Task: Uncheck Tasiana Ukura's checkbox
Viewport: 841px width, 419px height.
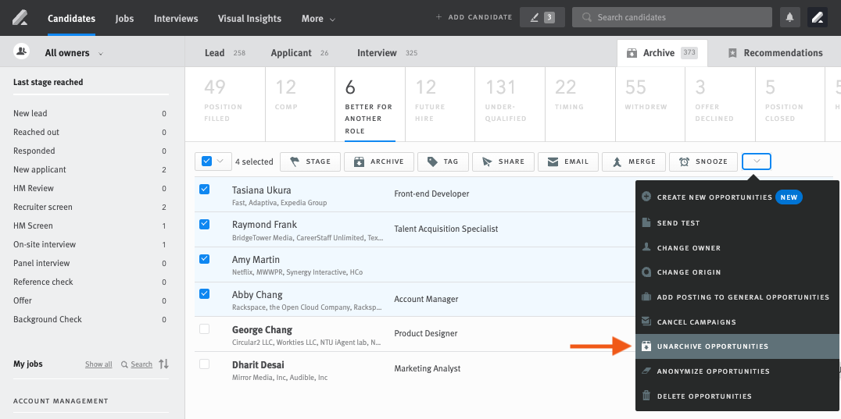Action: click(204, 190)
